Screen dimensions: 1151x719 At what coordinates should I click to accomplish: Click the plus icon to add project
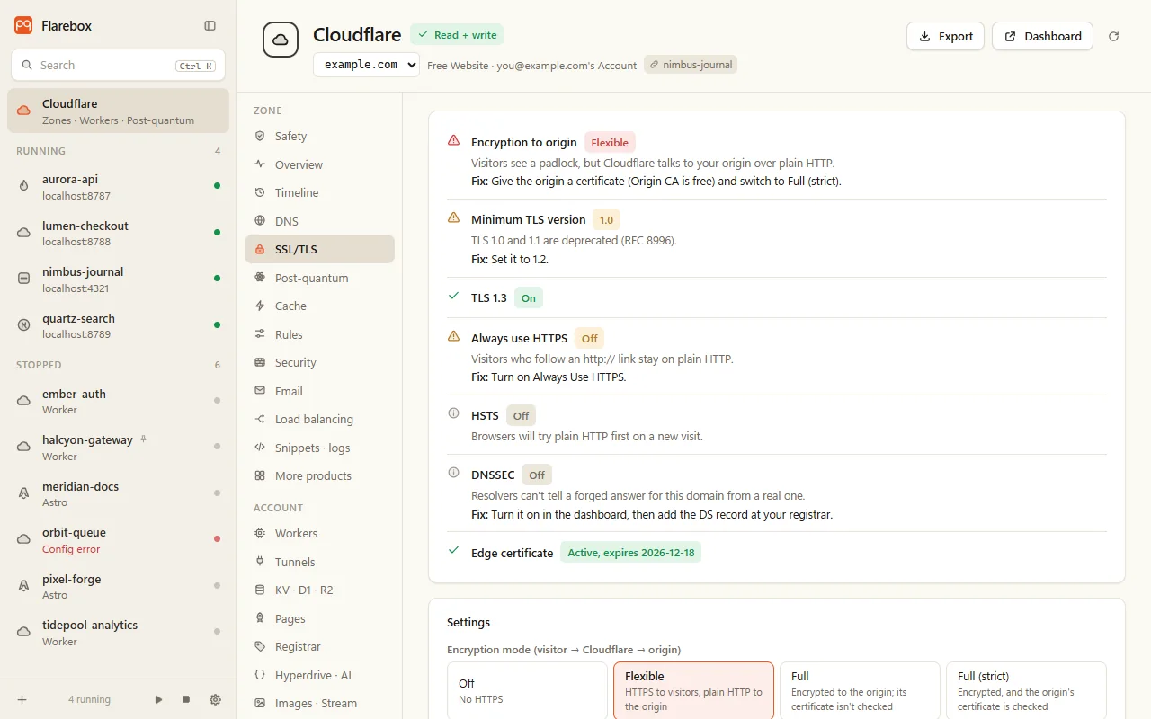tap(22, 699)
